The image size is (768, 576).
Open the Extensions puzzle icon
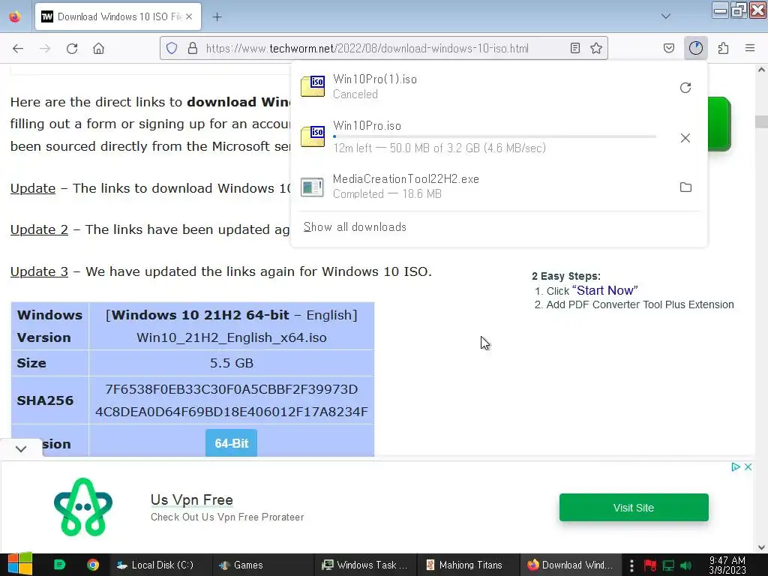723,48
